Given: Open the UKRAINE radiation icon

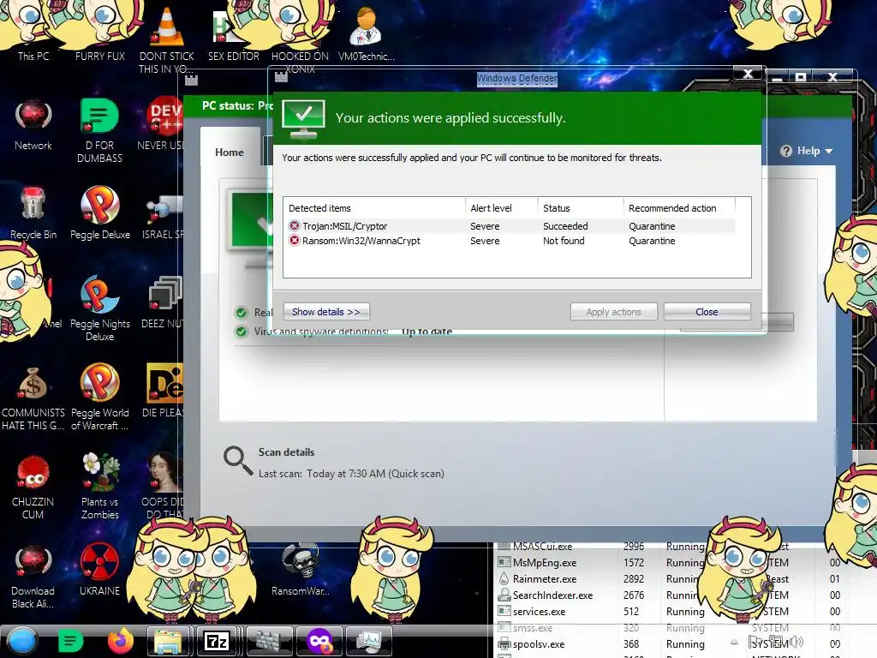Looking at the screenshot, I should tap(99, 570).
